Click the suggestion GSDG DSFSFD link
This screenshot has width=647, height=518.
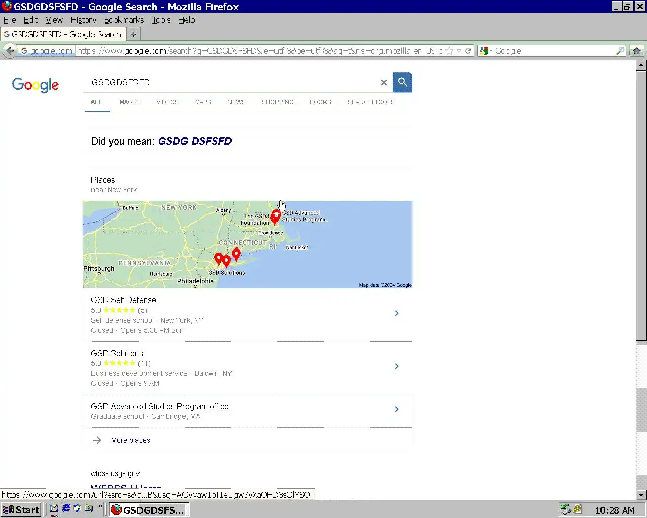pyautogui.click(x=195, y=141)
